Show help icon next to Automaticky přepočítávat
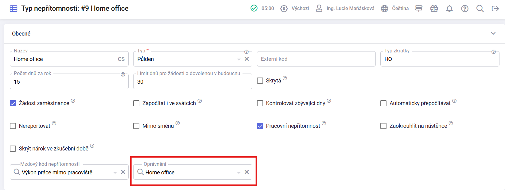The image size is (505, 190). pyautogui.click(x=454, y=101)
